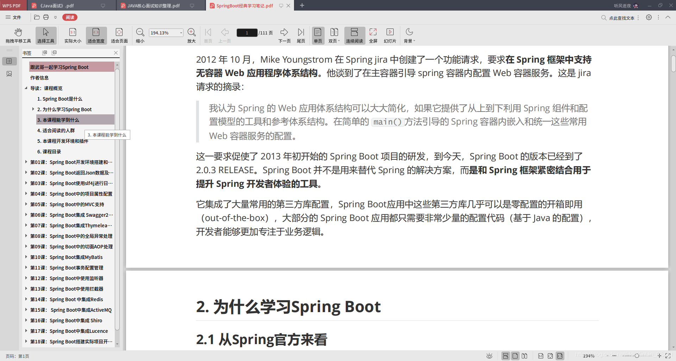The width and height of the screenshot is (676, 361).
Task: Click the red 阅读 button
Action: [x=70, y=17]
